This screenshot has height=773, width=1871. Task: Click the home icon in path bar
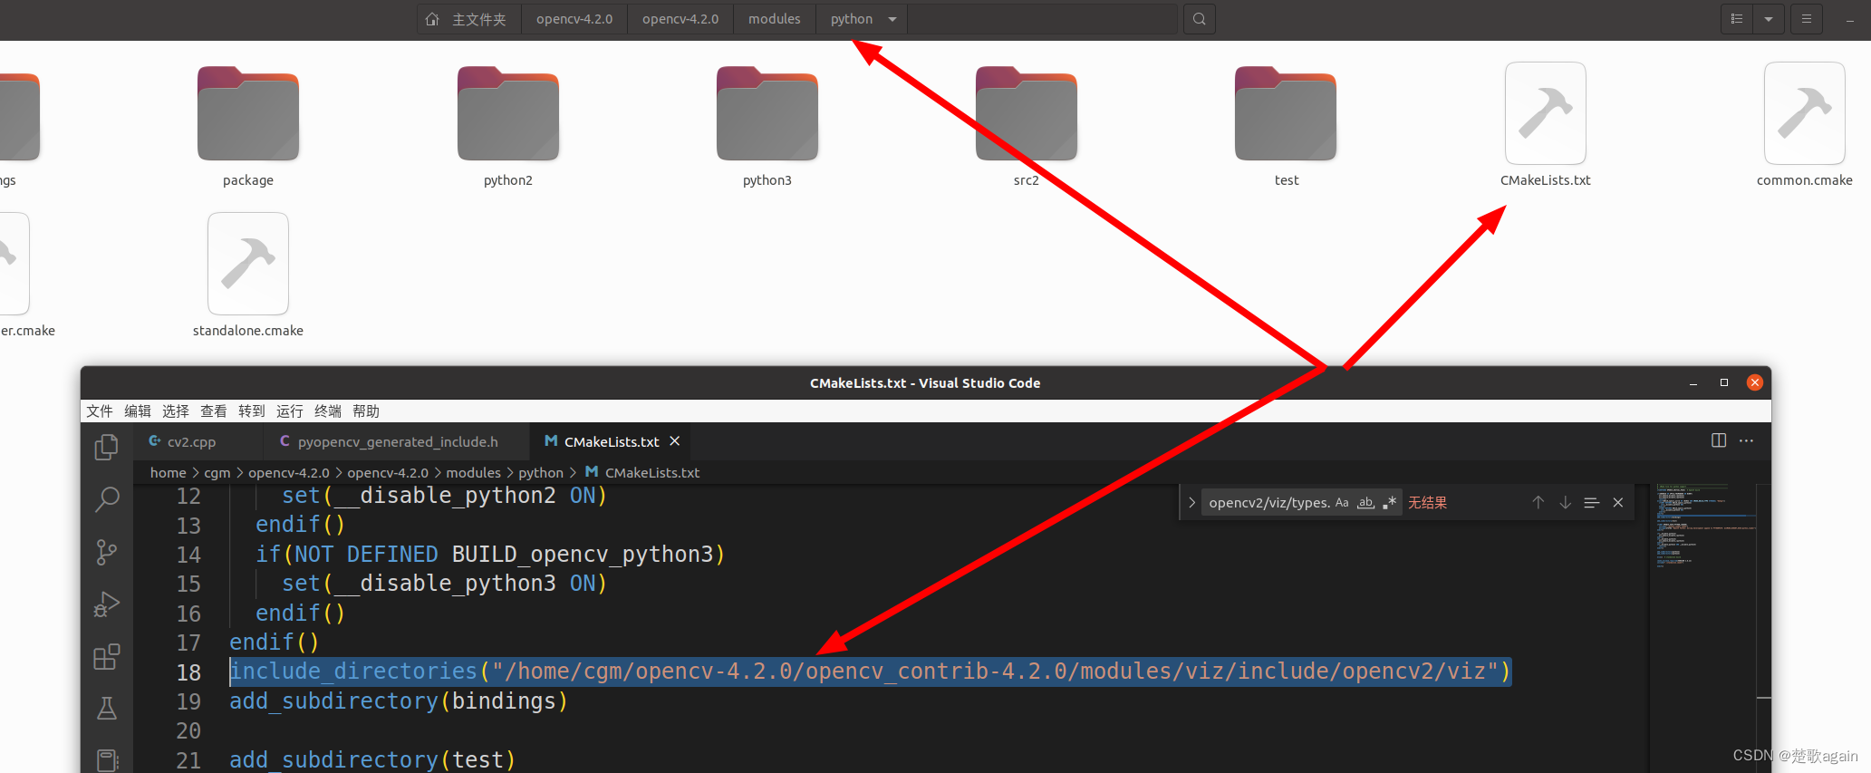point(432,19)
